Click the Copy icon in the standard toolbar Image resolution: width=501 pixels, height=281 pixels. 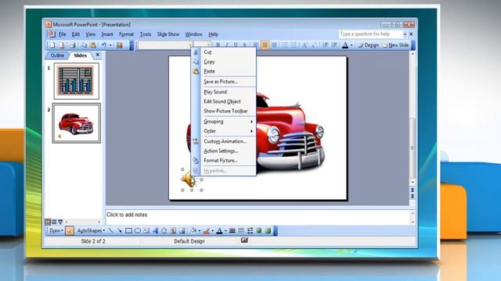click(x=84, y=45)
